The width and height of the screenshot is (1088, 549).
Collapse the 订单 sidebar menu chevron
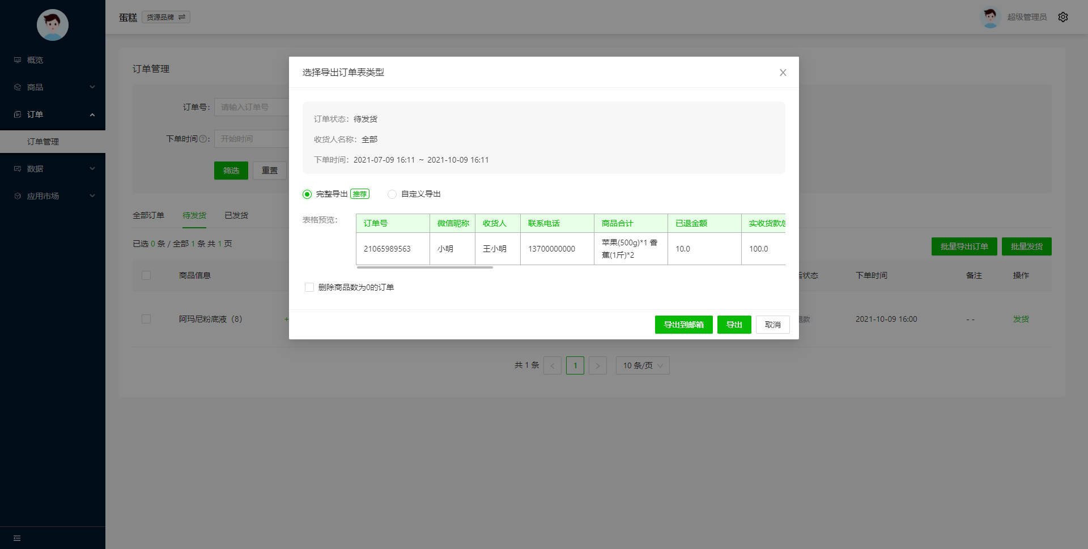click(x=92, y=114)
